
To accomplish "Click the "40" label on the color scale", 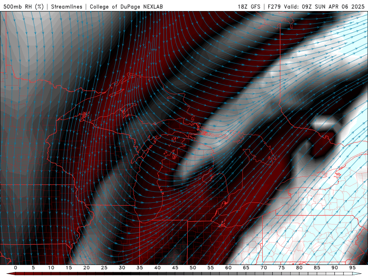I will tap(157, 268).
